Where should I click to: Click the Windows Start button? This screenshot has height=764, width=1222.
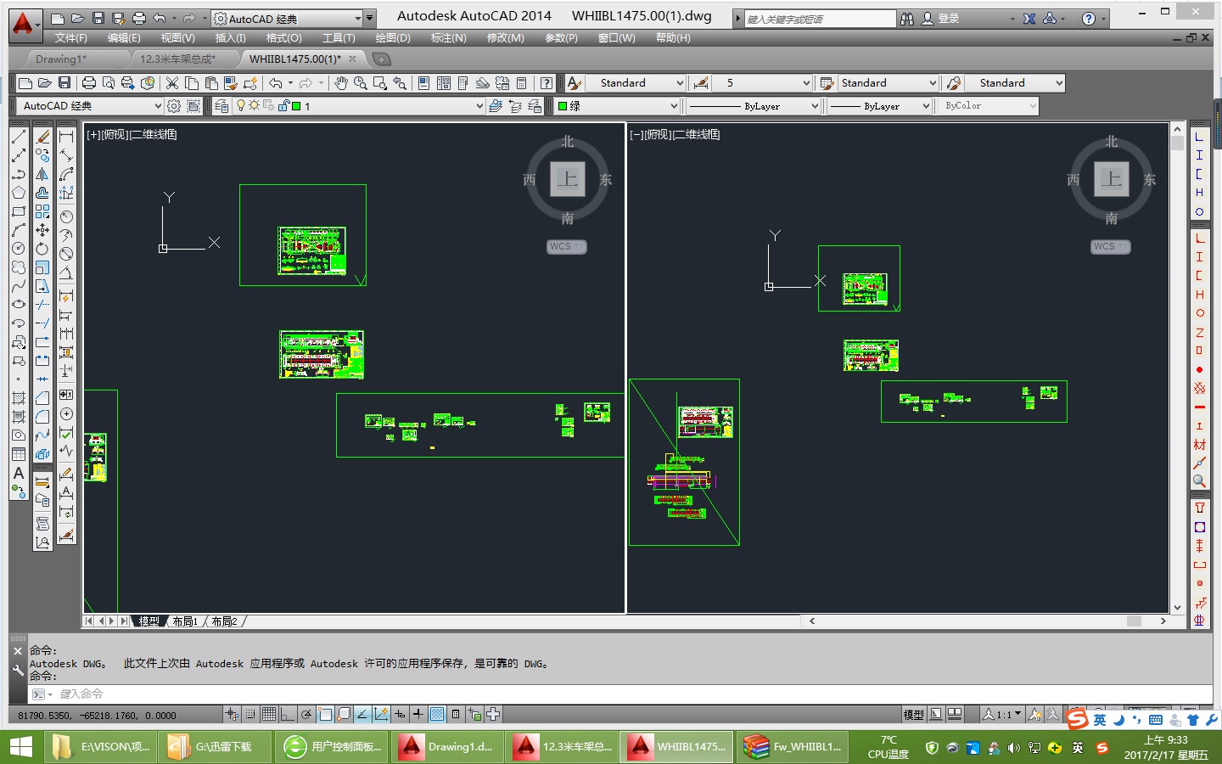click(20, 747)
